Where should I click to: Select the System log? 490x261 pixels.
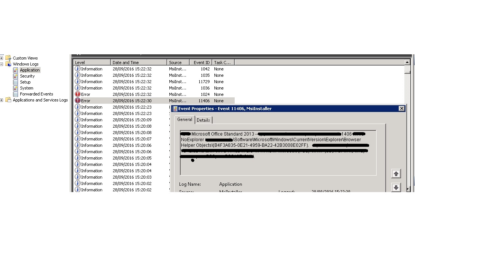(25, 88)
